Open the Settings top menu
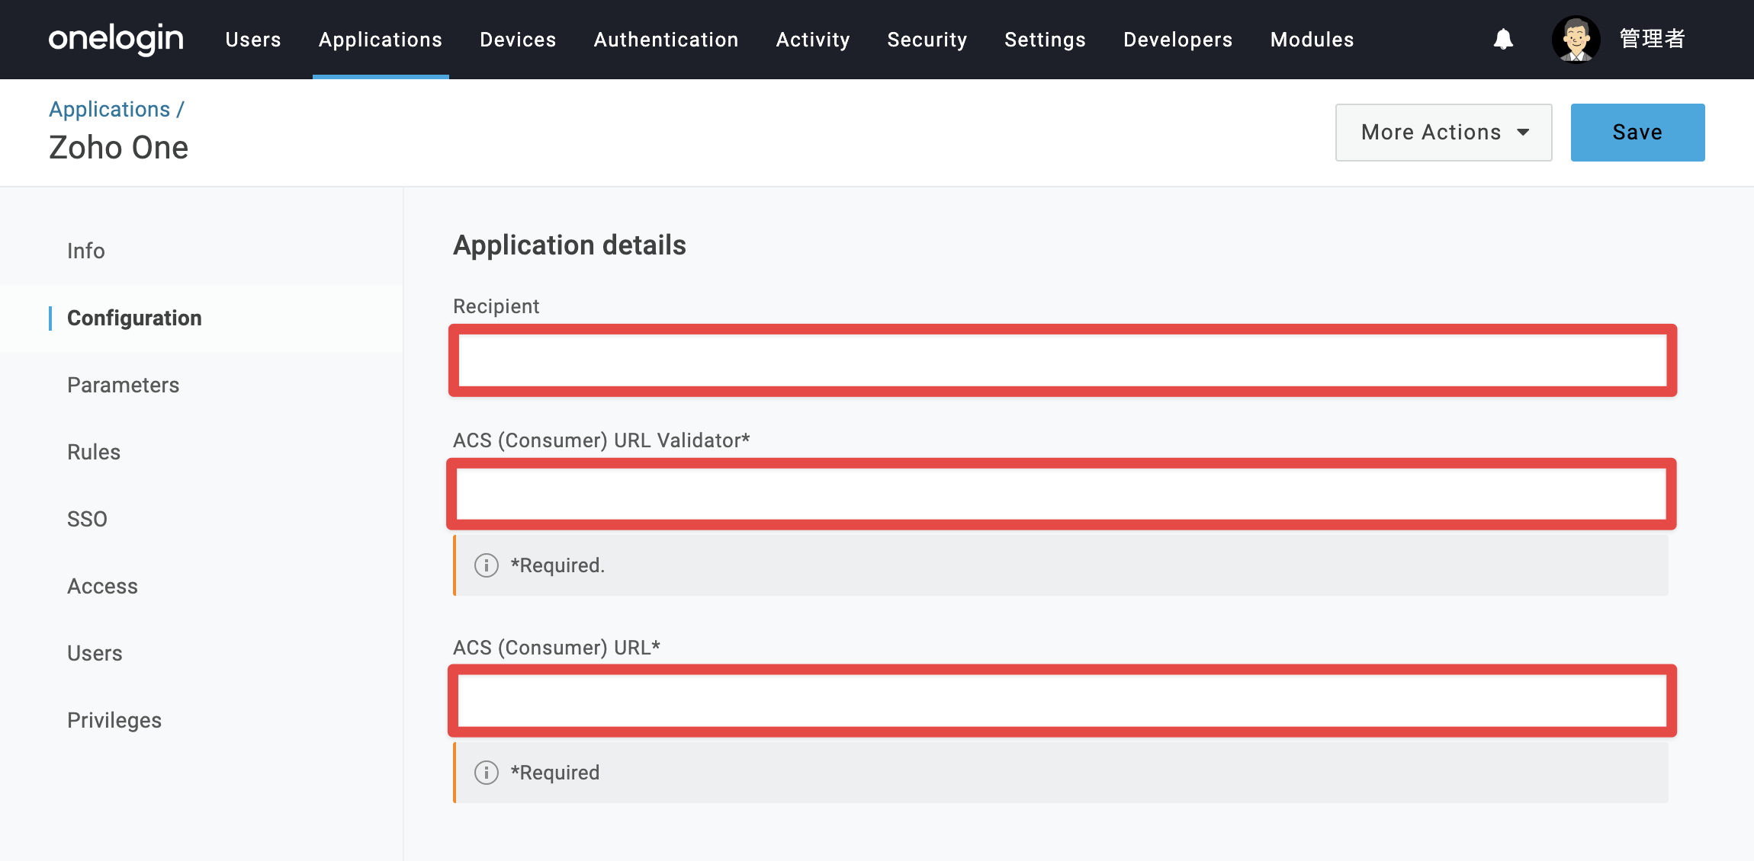1754x861 pixels. point(1045,40)
